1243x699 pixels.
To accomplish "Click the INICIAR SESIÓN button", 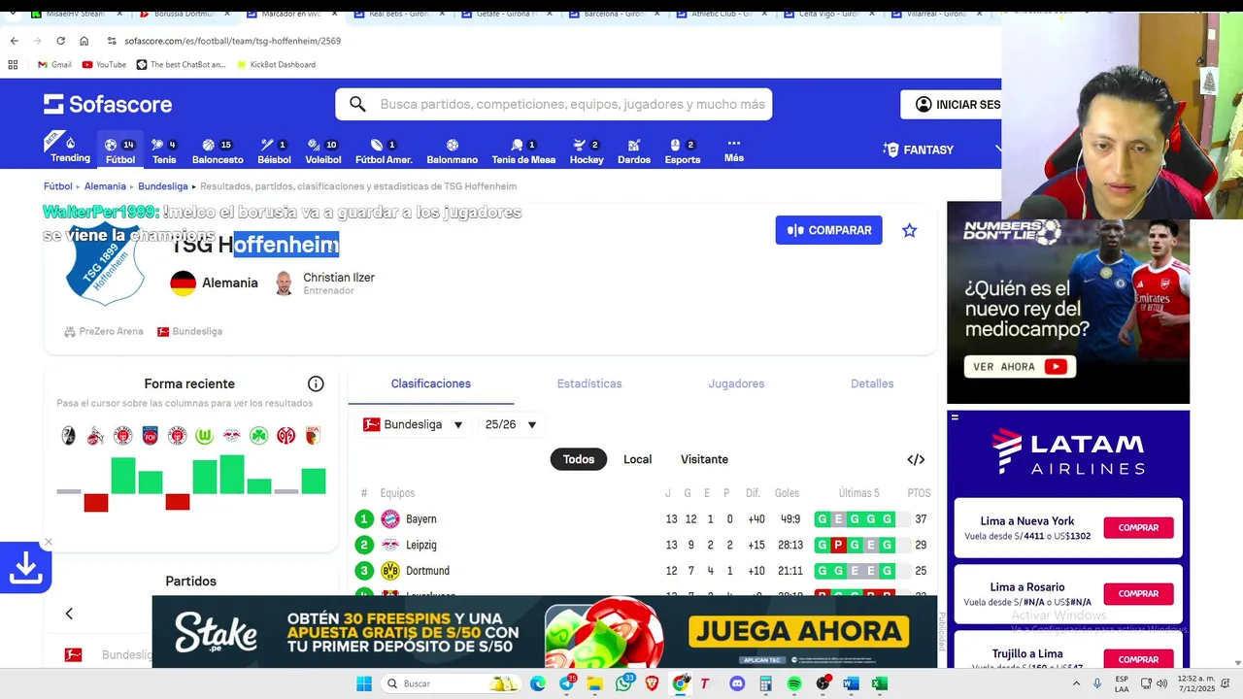I will pos(952,104).
